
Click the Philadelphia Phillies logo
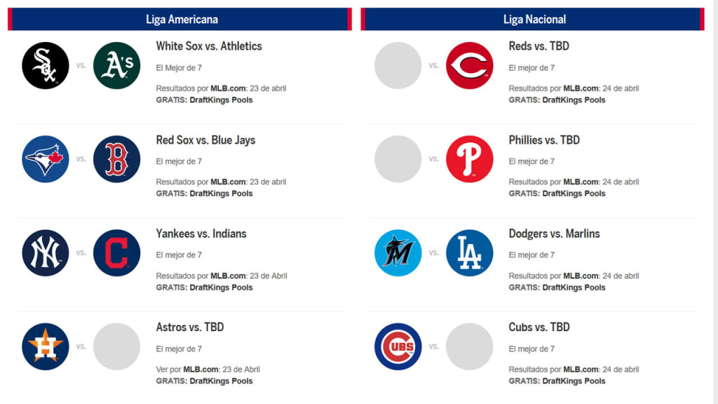pyautogui.click(x=469, y=159)
